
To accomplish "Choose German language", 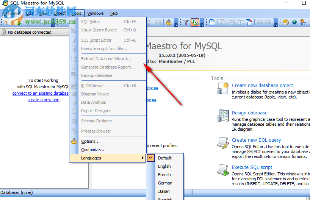I will pos(165,183).
